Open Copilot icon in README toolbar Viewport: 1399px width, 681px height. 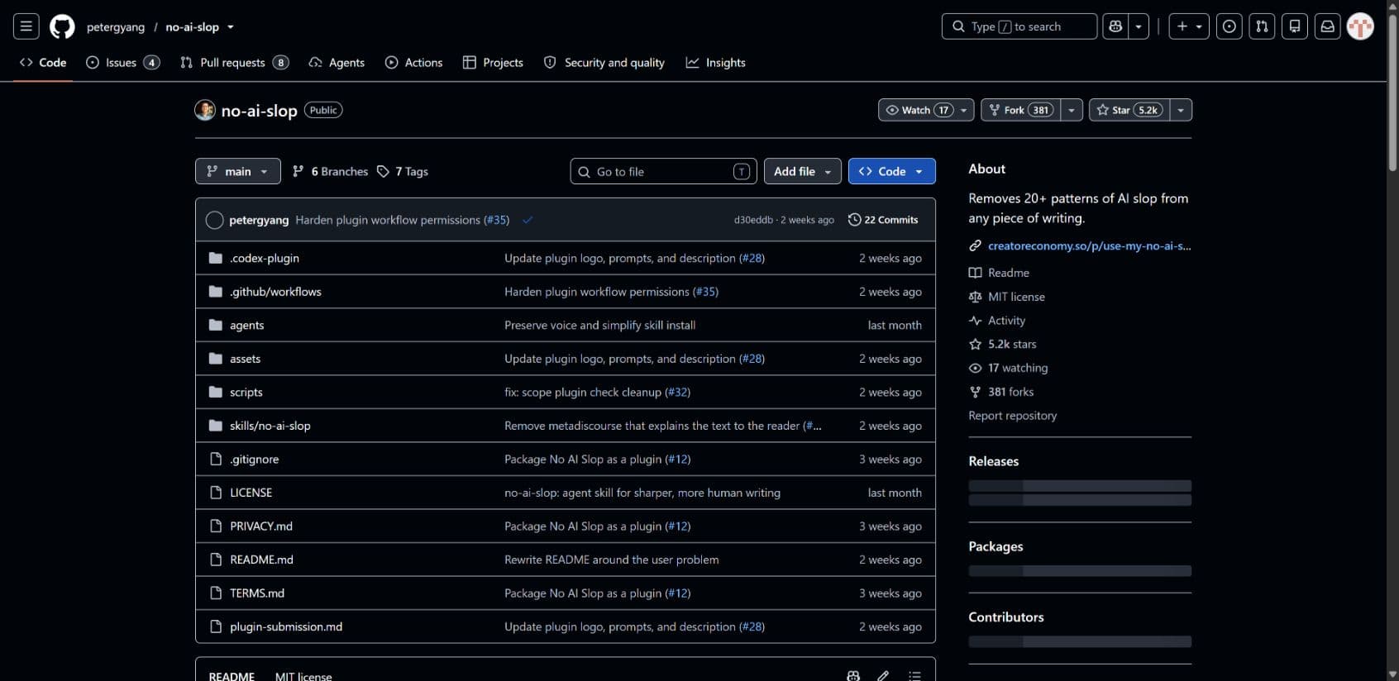[853, 675]
